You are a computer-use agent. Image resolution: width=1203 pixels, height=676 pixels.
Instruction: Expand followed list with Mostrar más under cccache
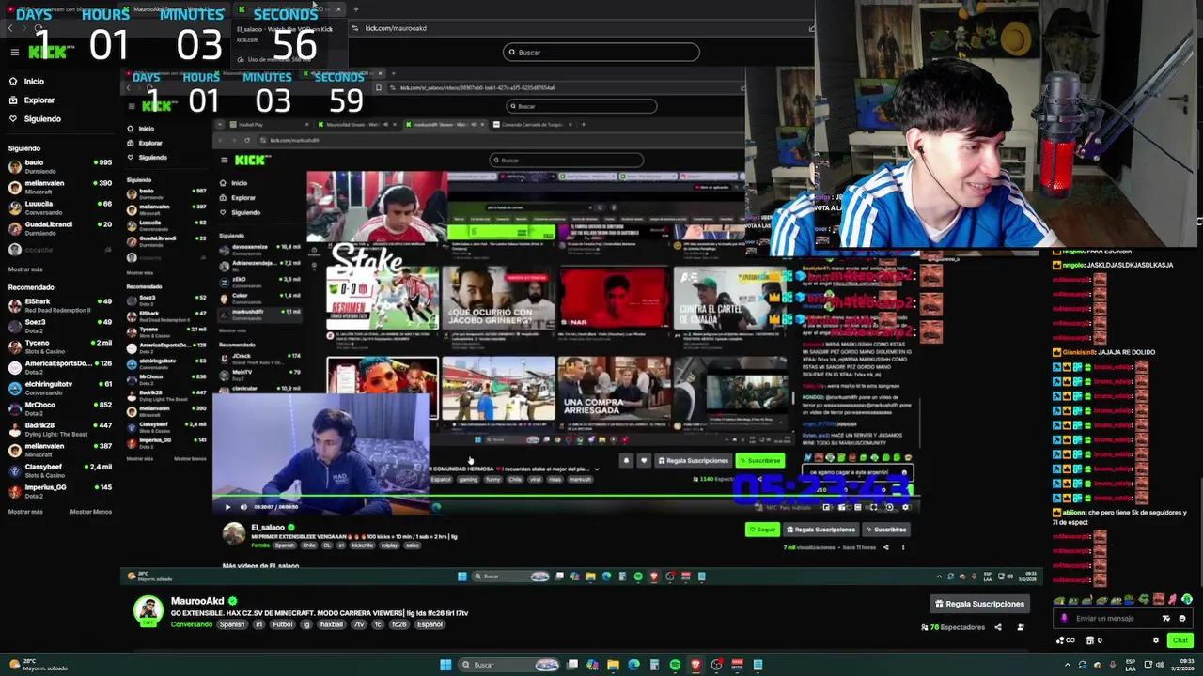(x=25, y=269)
